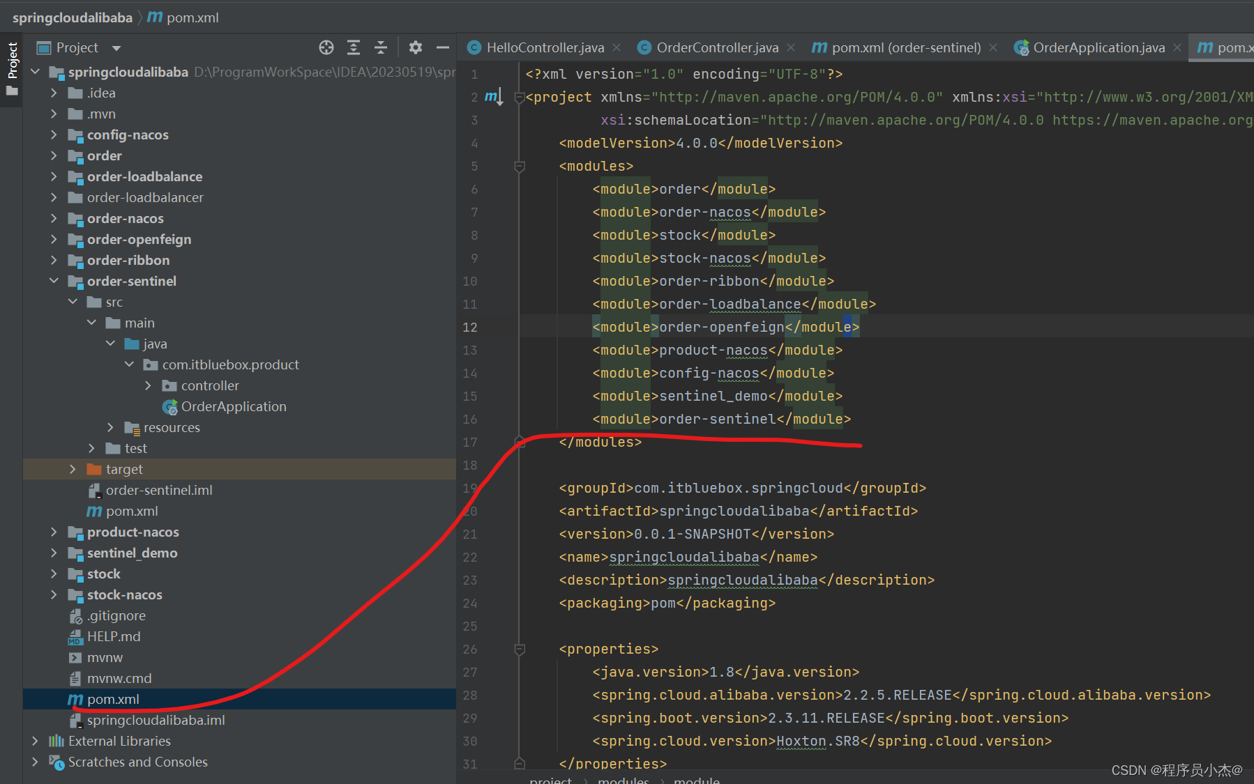1254x784 pixels.
Task: Click the packaging pom line
Action: [x=667, y=603]
